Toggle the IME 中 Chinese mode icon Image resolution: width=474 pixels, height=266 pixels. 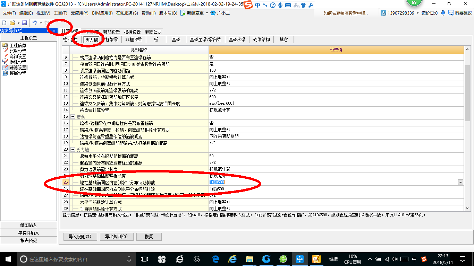257,5
